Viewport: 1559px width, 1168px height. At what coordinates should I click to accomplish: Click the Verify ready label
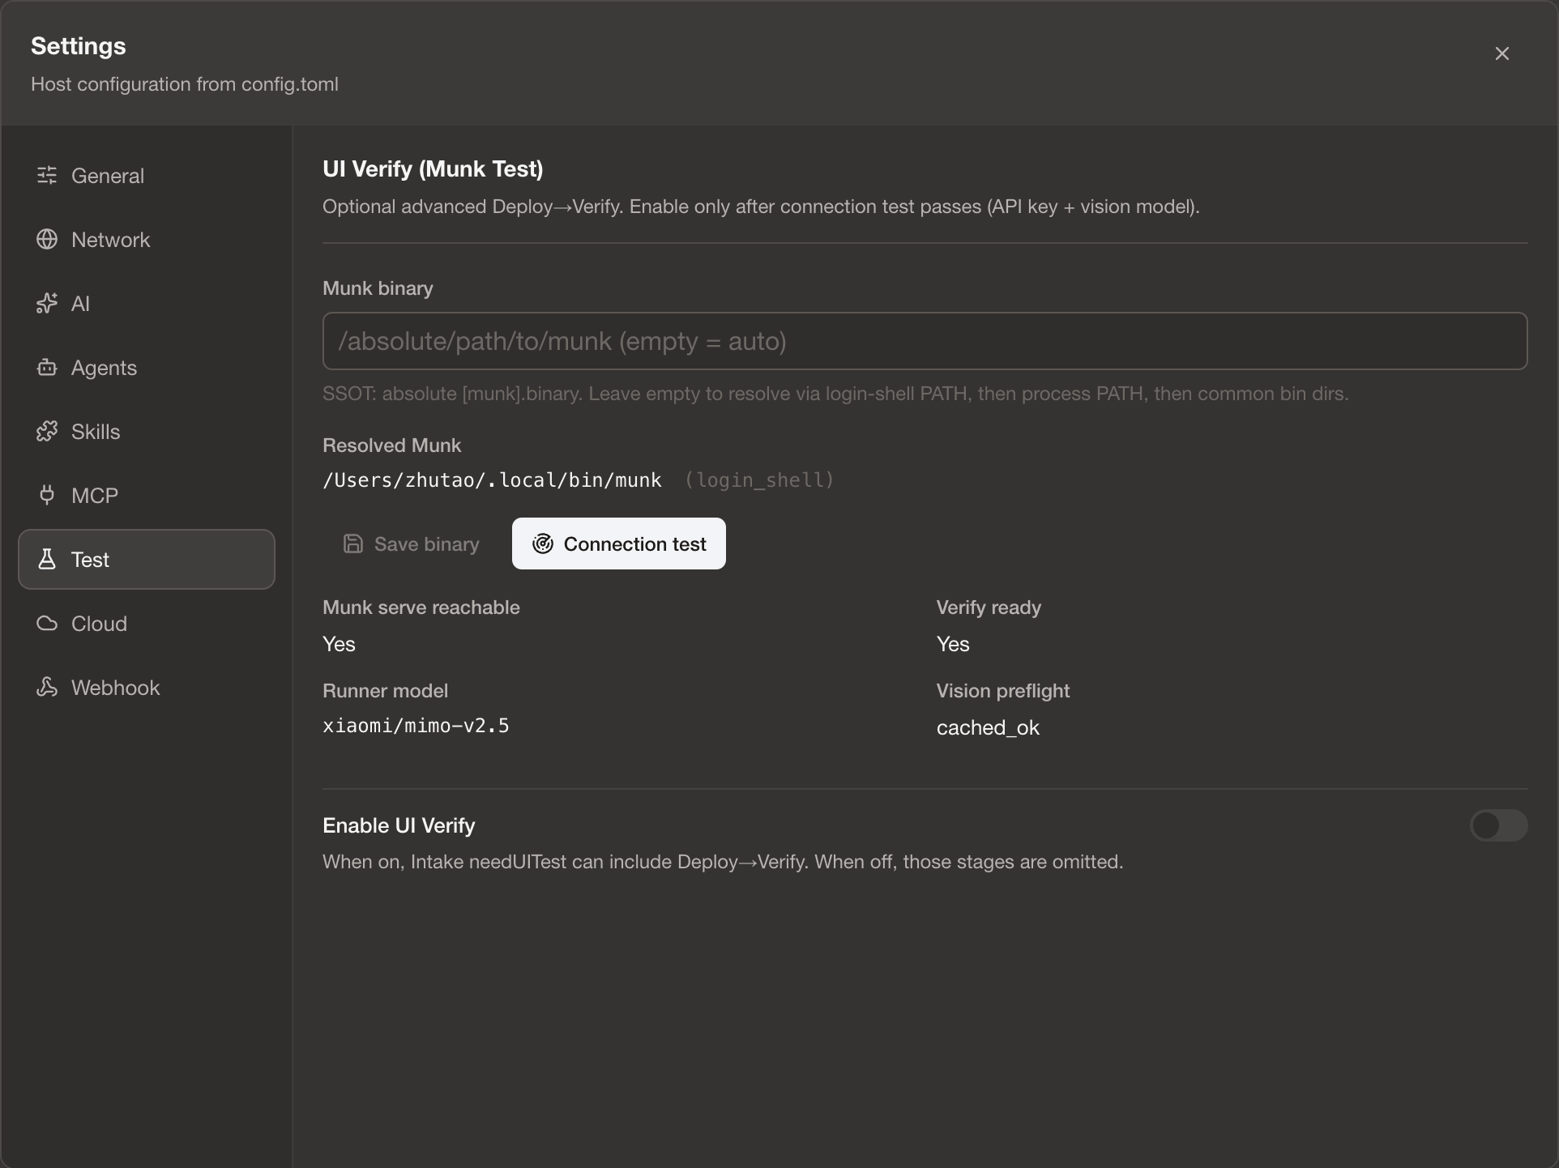click(989, 607)
